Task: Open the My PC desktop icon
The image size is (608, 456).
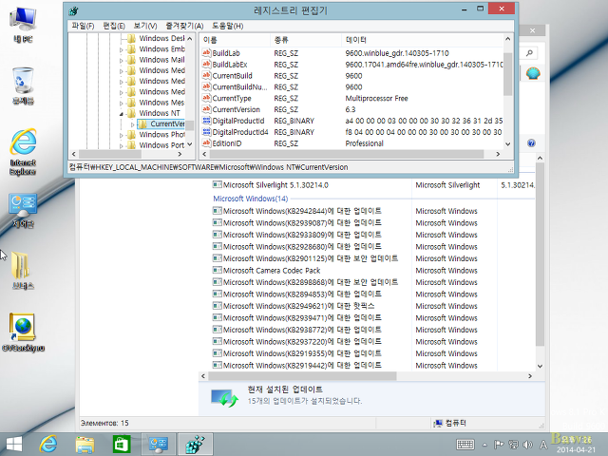Action: coord(23,24)
